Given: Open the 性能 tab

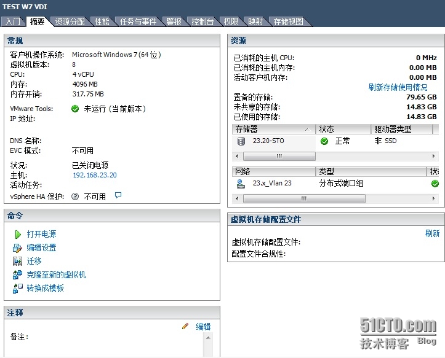Looking at the screenshot, I should [102, 21].
